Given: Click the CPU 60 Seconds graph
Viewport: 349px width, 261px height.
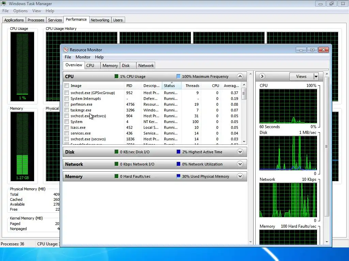Looking at the screenshot, I should coord(288,106).
